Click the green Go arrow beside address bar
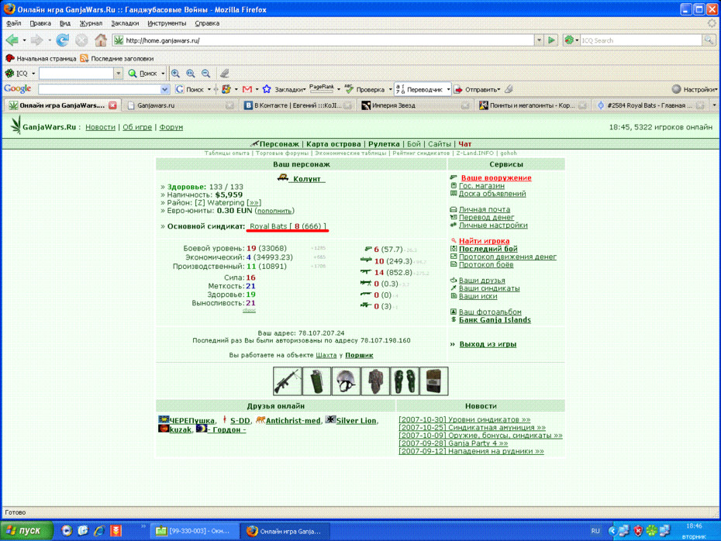 click(551, 40)
